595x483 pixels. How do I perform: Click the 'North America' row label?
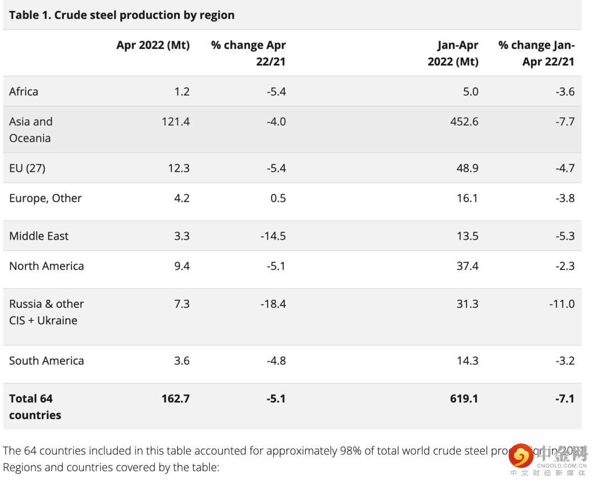click(46, 266)
